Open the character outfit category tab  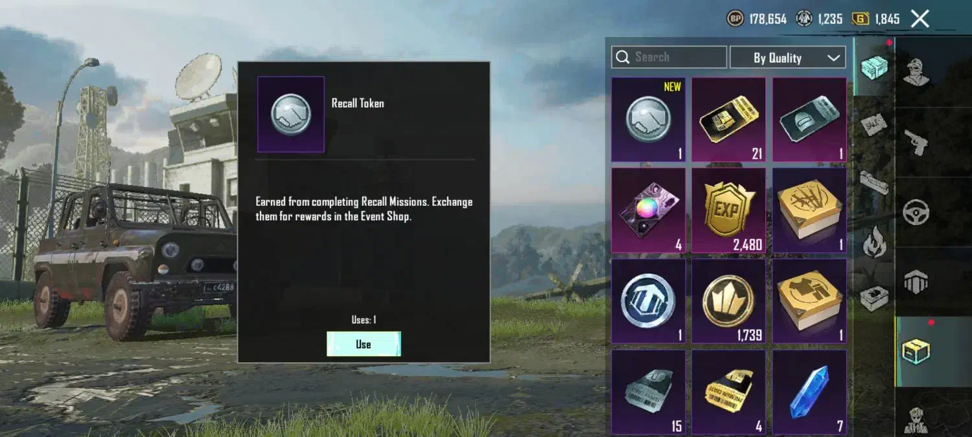(x=916, y=72)
